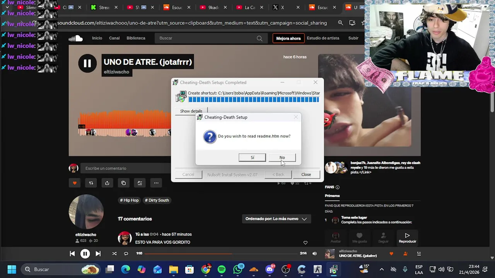This screenshot has width=495, height=278.
Task: Open the eltiziwacho profile avatar
Action: 86,212
